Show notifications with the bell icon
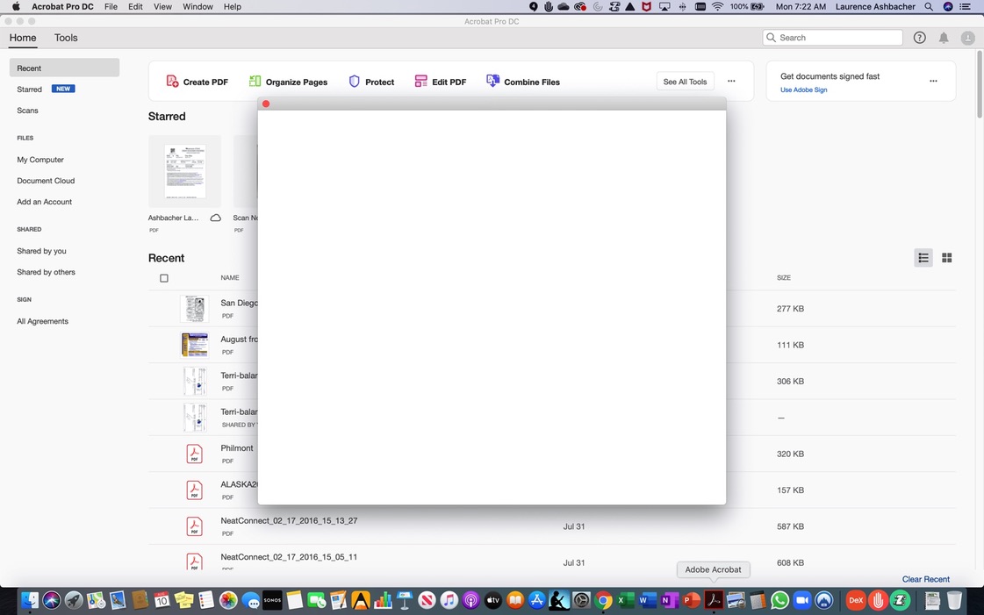 [x=944, y=38]
